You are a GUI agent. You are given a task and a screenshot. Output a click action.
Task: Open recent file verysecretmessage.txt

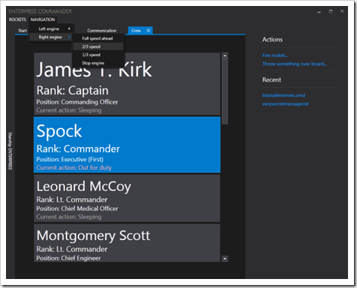pyautogui.click(x=285, y=104)
